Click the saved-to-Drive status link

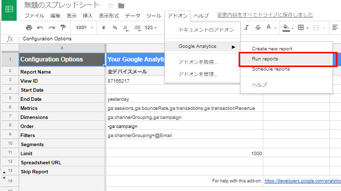[x=265, y=15]
